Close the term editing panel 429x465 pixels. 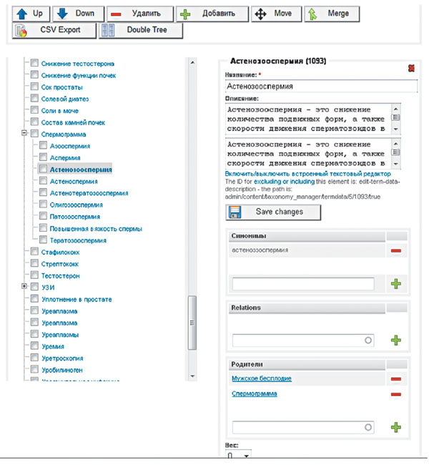coord(411,68)
